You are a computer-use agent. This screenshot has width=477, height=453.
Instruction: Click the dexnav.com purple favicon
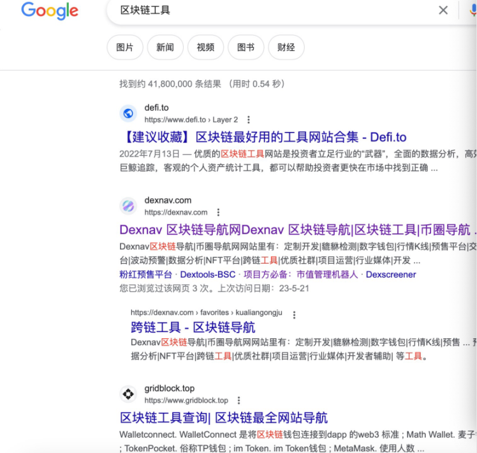[x=128, y=206]
